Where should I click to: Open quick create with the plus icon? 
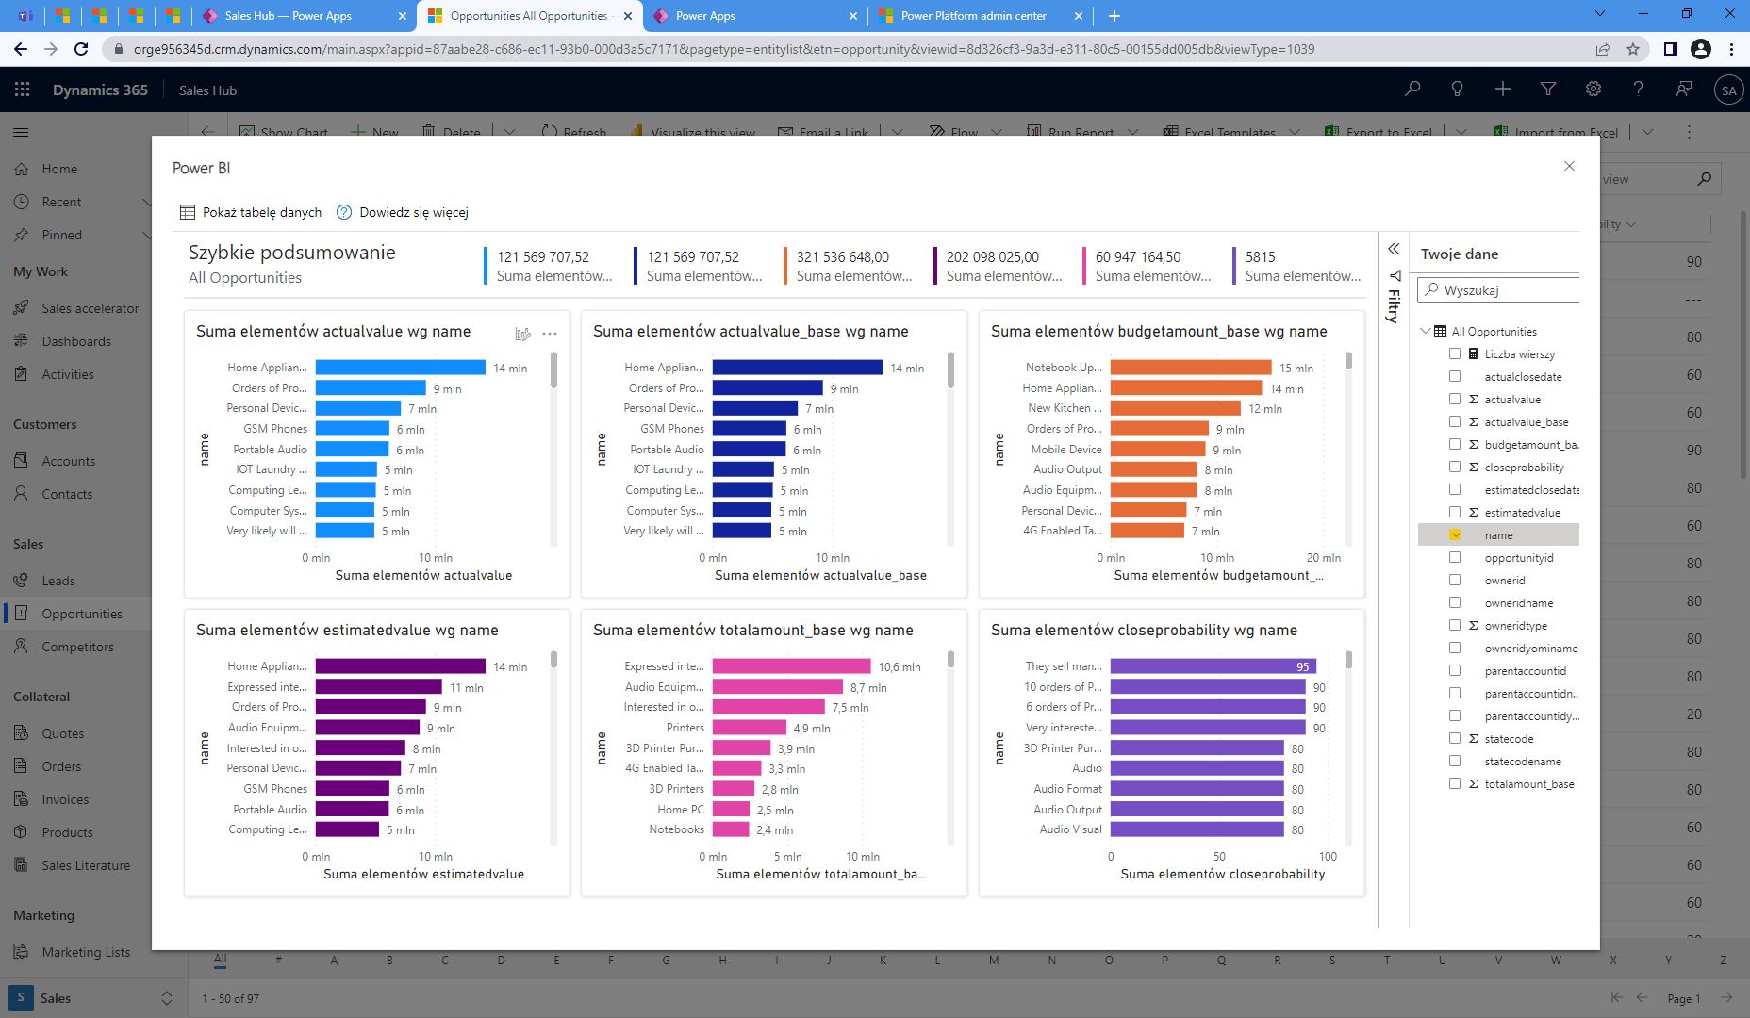tap(1502, 89)
